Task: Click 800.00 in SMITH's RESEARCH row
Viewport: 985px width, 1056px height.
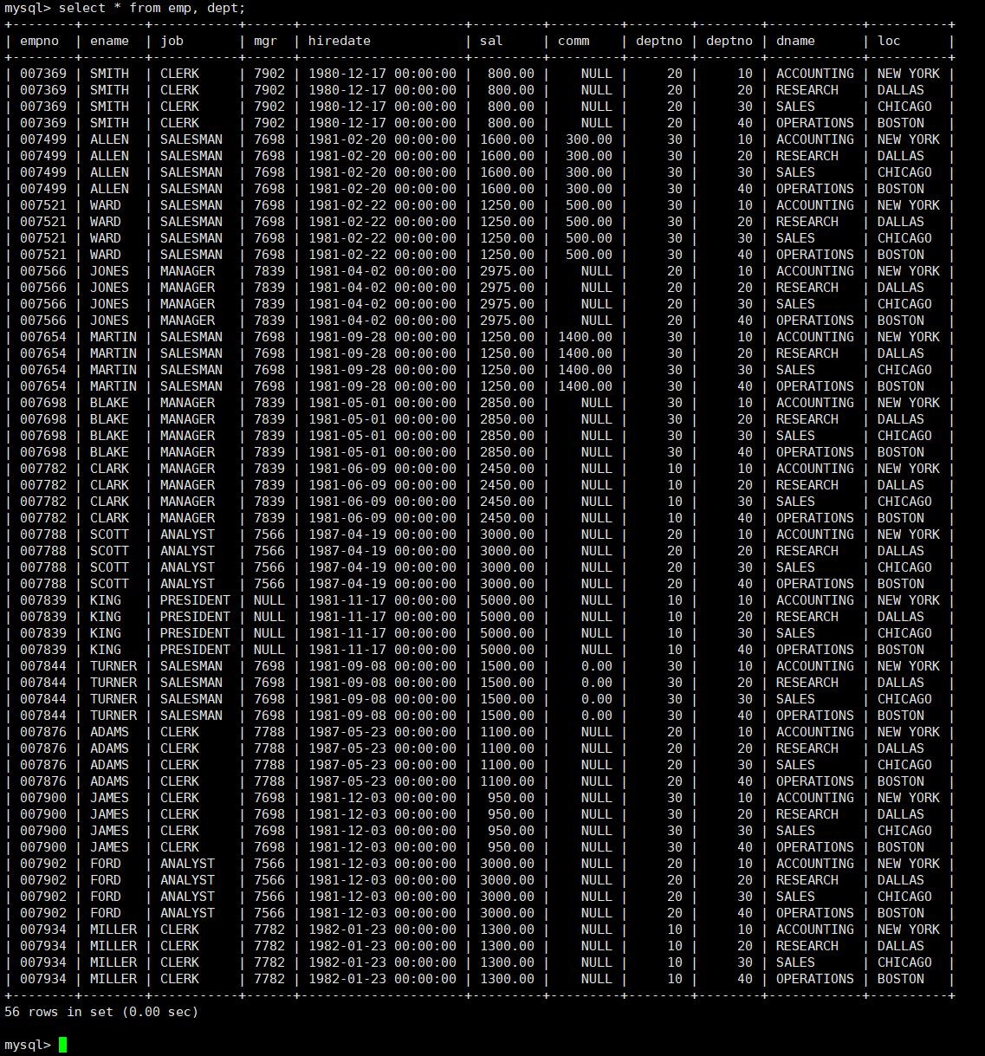Action: click(x=511, y=90)
